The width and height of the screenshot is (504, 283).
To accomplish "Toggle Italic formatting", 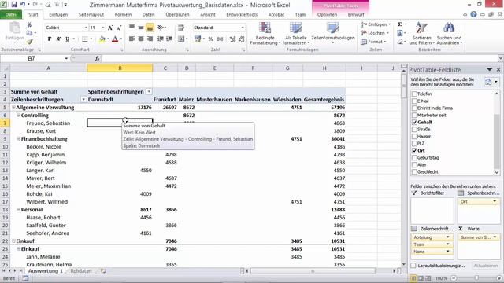I will [58, 39].
